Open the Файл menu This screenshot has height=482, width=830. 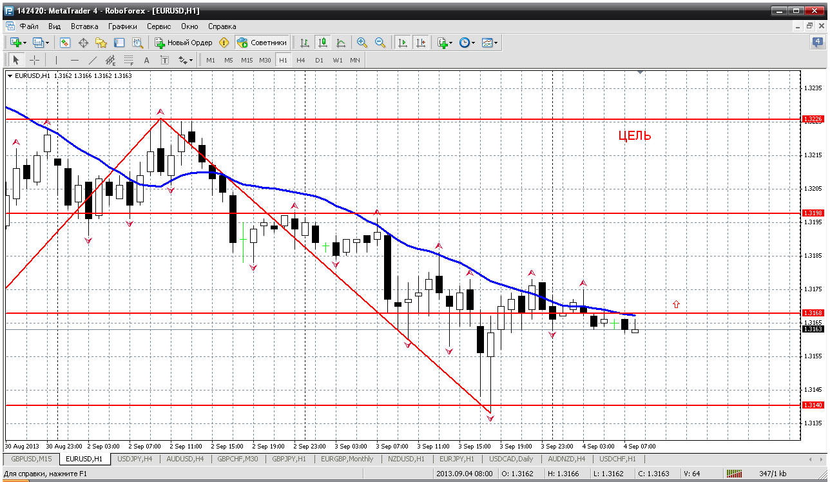30,26
